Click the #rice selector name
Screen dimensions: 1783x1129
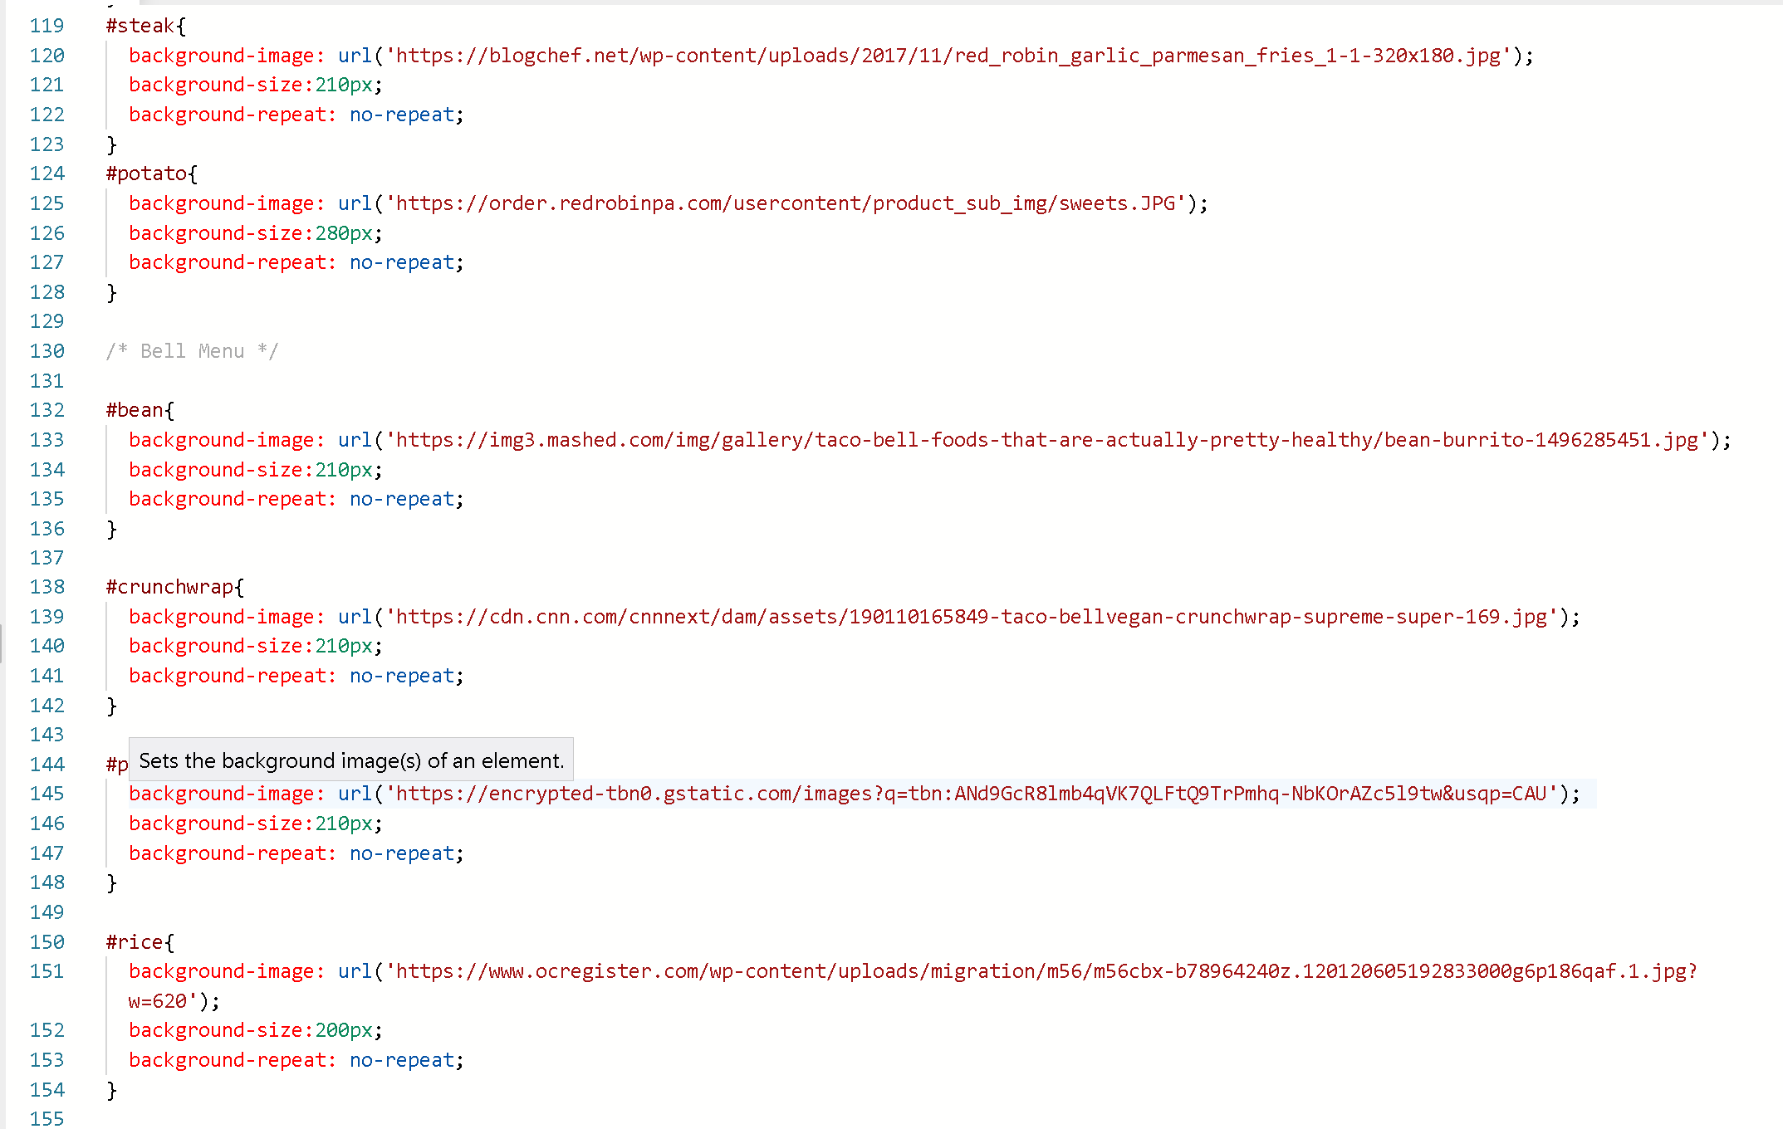(135, 942)
